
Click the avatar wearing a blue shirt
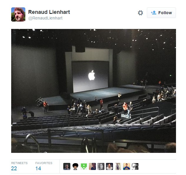(x=127, y=166)
